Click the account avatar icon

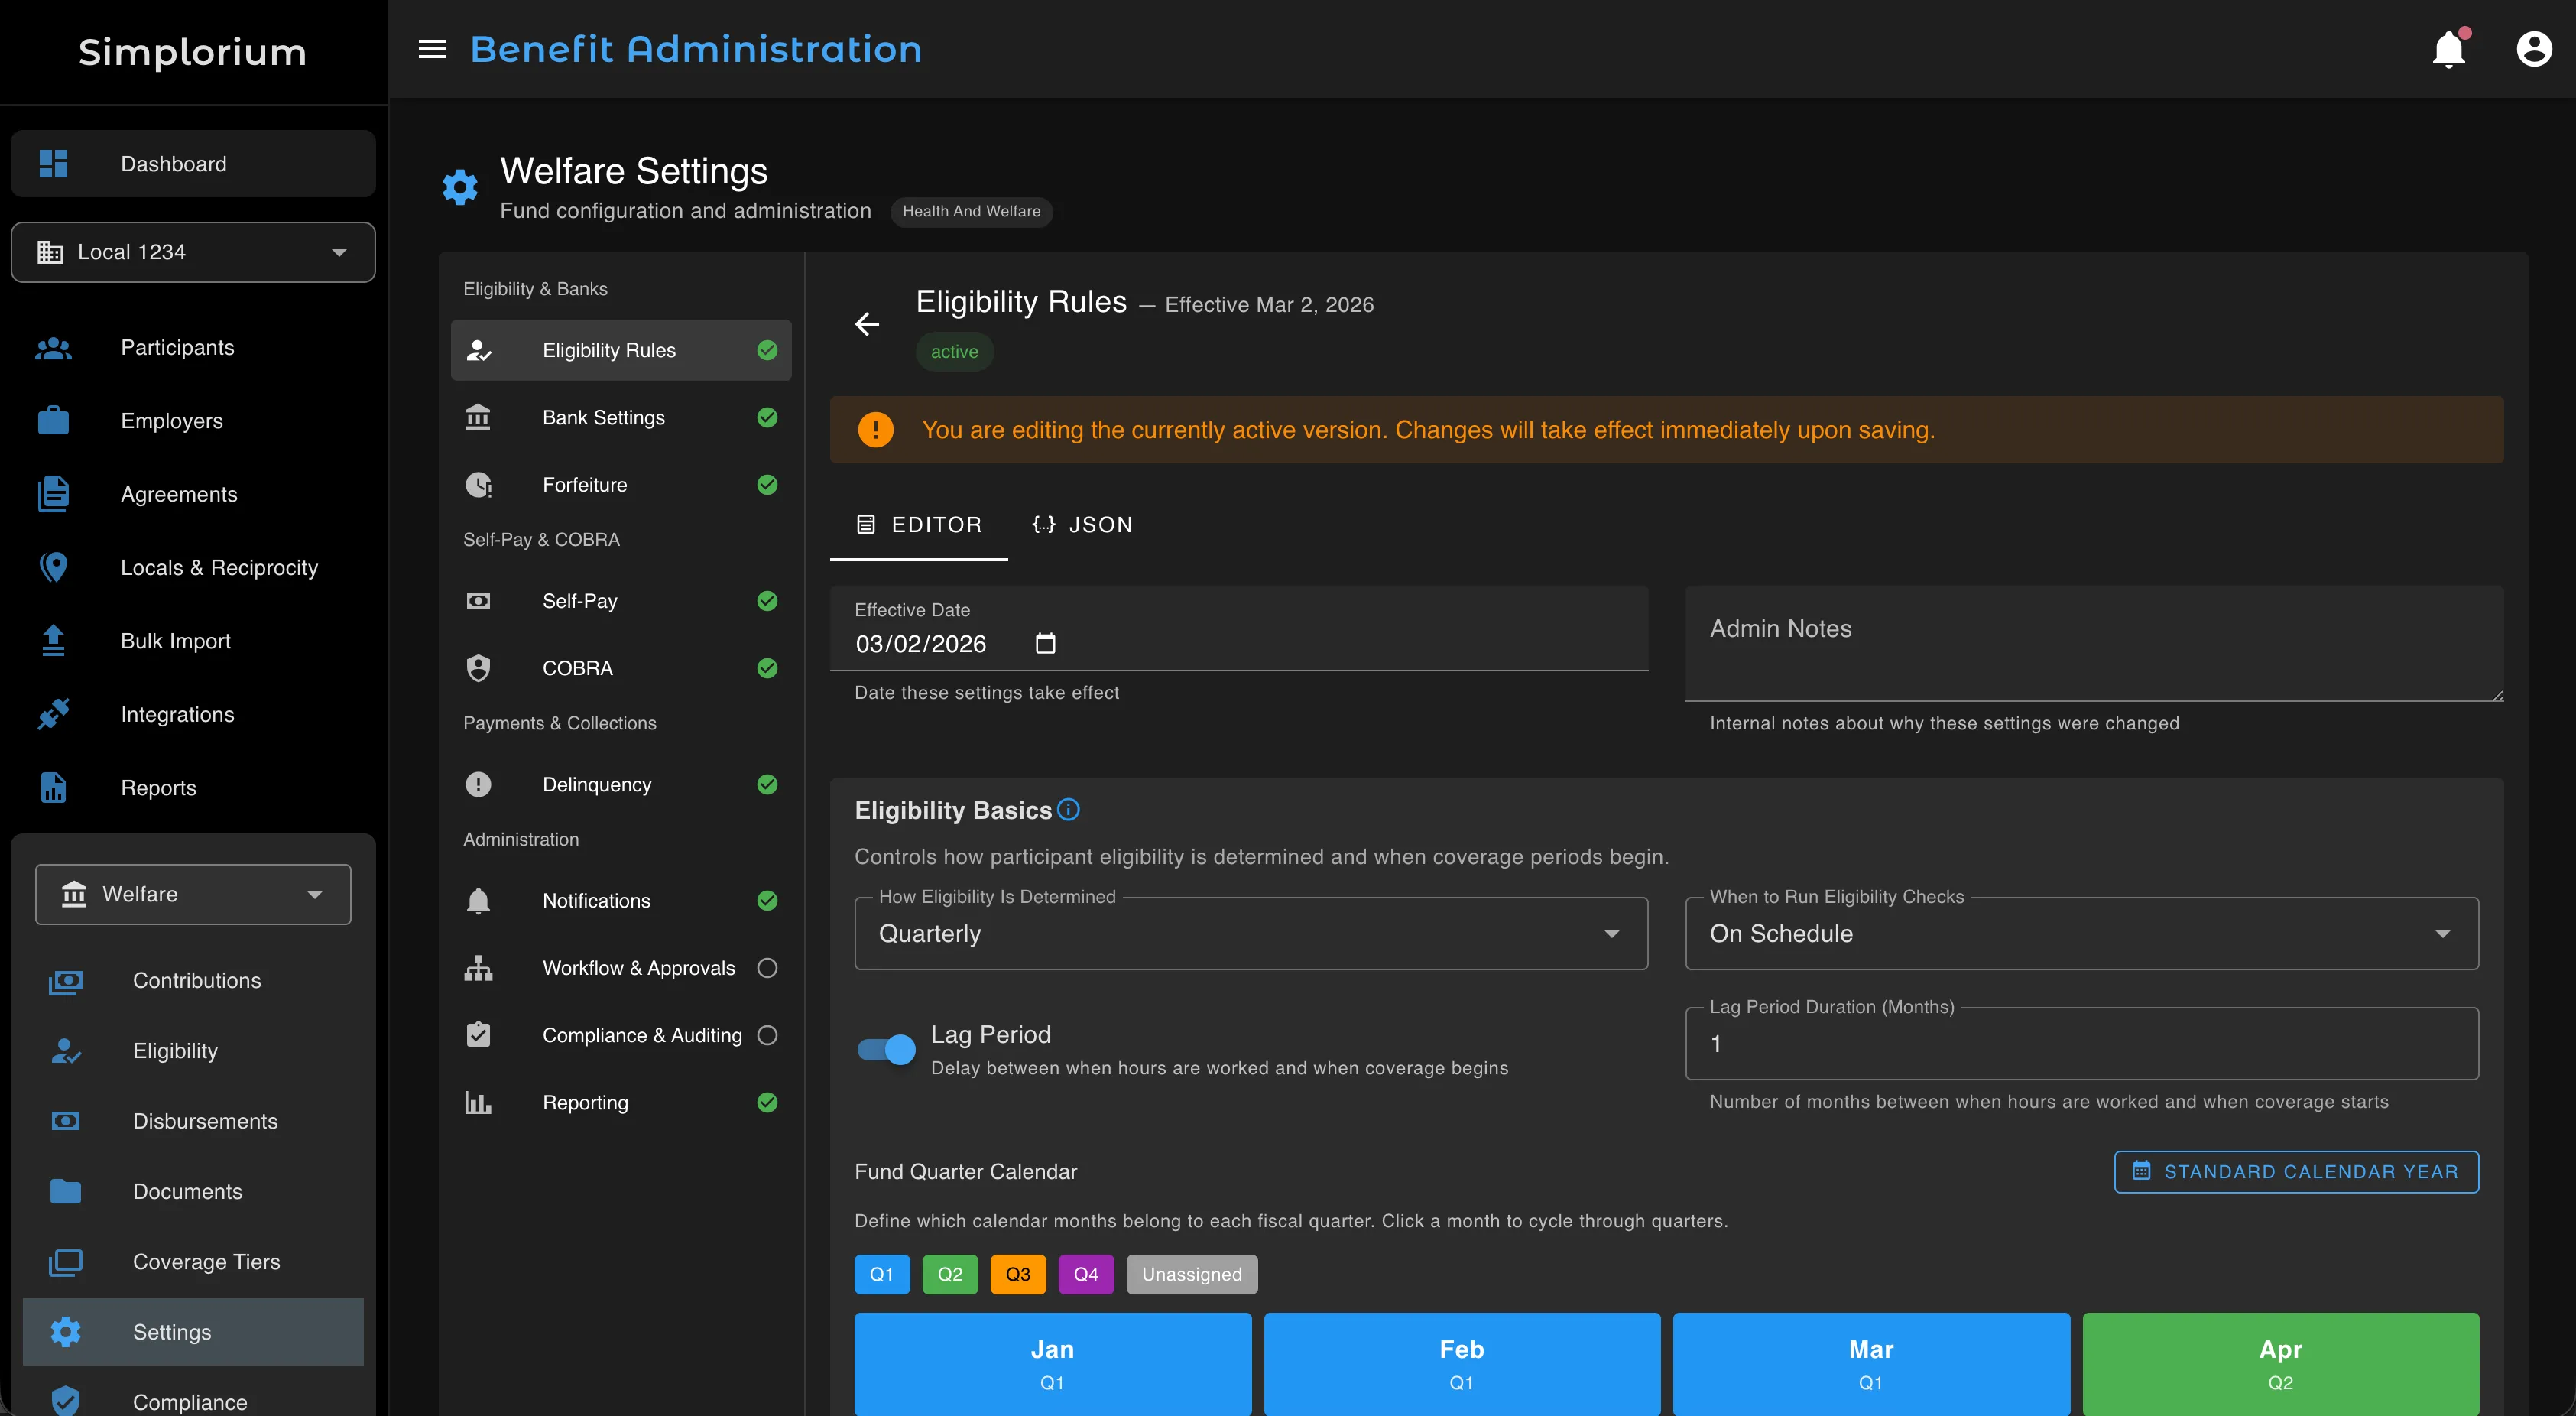2533,48
